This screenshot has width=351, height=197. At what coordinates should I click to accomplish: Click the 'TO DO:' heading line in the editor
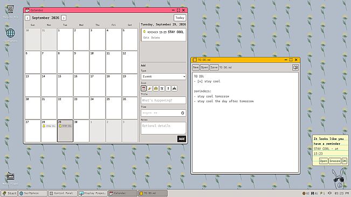199,76
